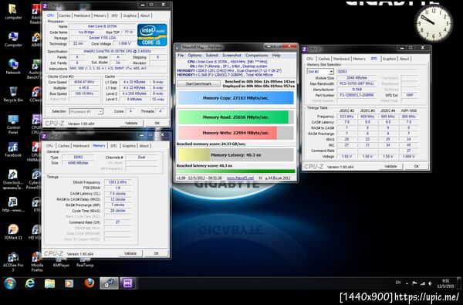Switch to MaxxMEM gear icon on taskbar

[109, 283]
